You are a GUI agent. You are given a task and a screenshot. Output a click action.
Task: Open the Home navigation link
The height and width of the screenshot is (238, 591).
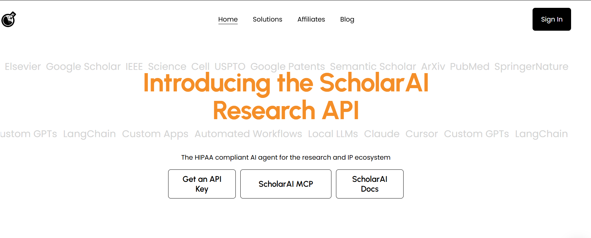click(228, 19)
